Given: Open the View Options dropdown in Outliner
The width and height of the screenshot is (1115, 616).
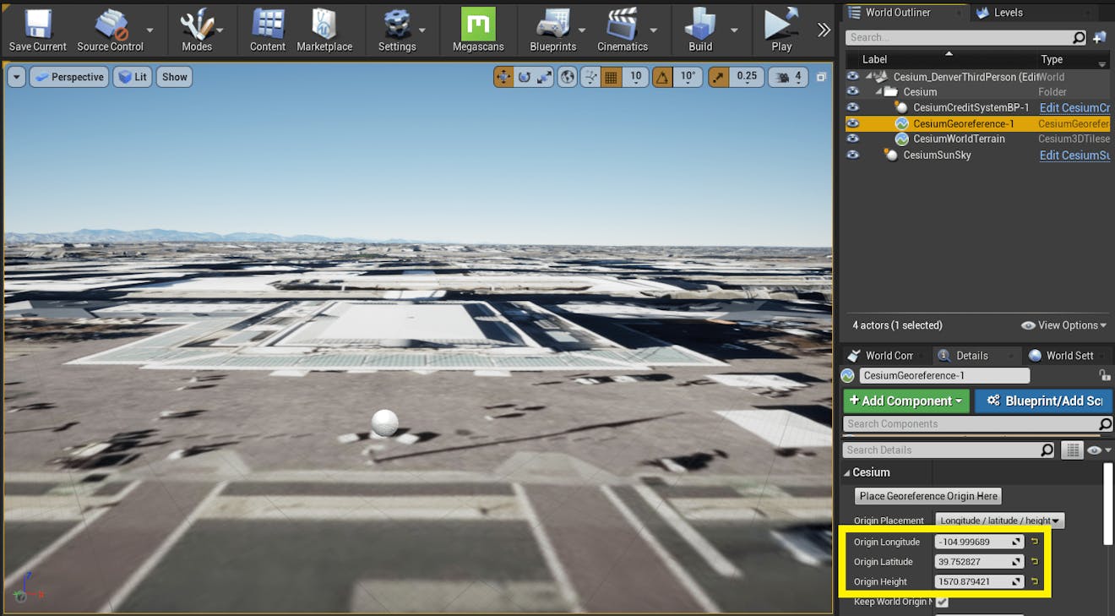Looking at the screenshot, I should click(1064, 325).
